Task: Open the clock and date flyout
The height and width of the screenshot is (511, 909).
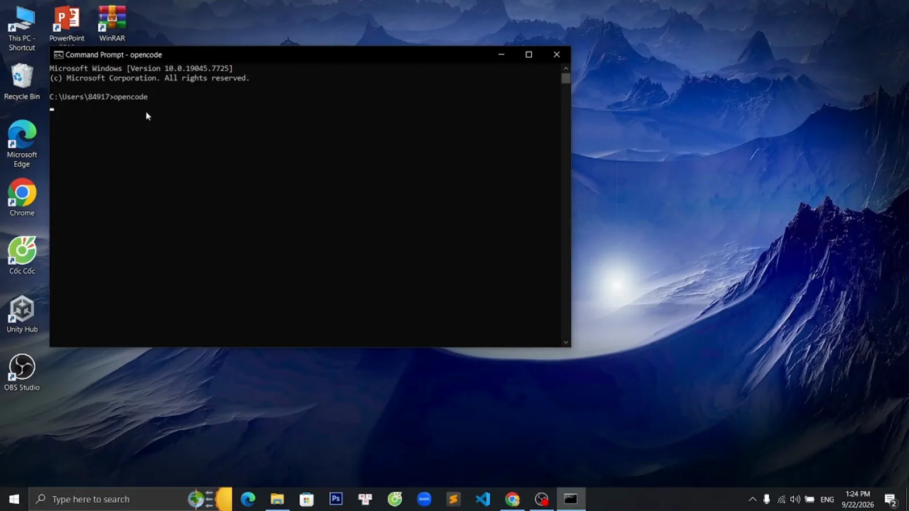Action: coord(858,499)
